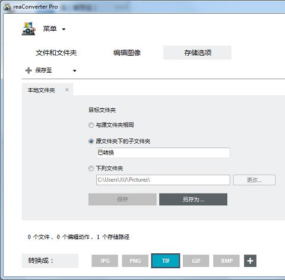Choose GIF as output format
285x280 pixels.
point(196,260)
